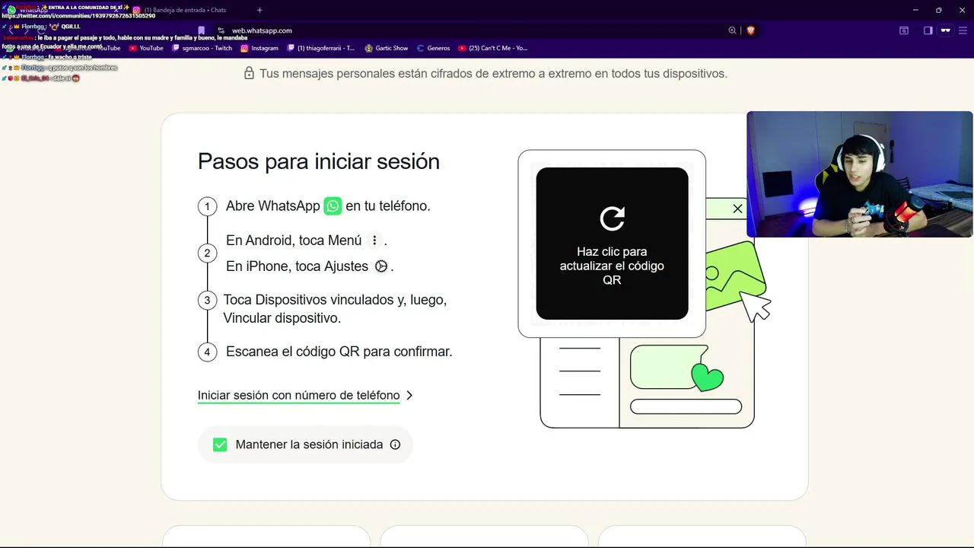
Task: Open the Brave Shields lion icon
Action: click(750, 30)
